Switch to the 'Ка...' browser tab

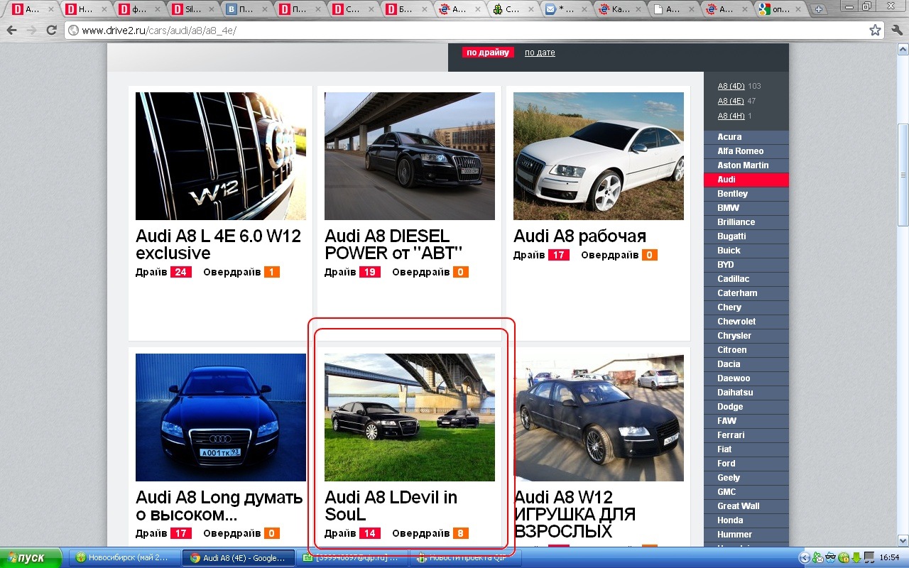point(620,10)
